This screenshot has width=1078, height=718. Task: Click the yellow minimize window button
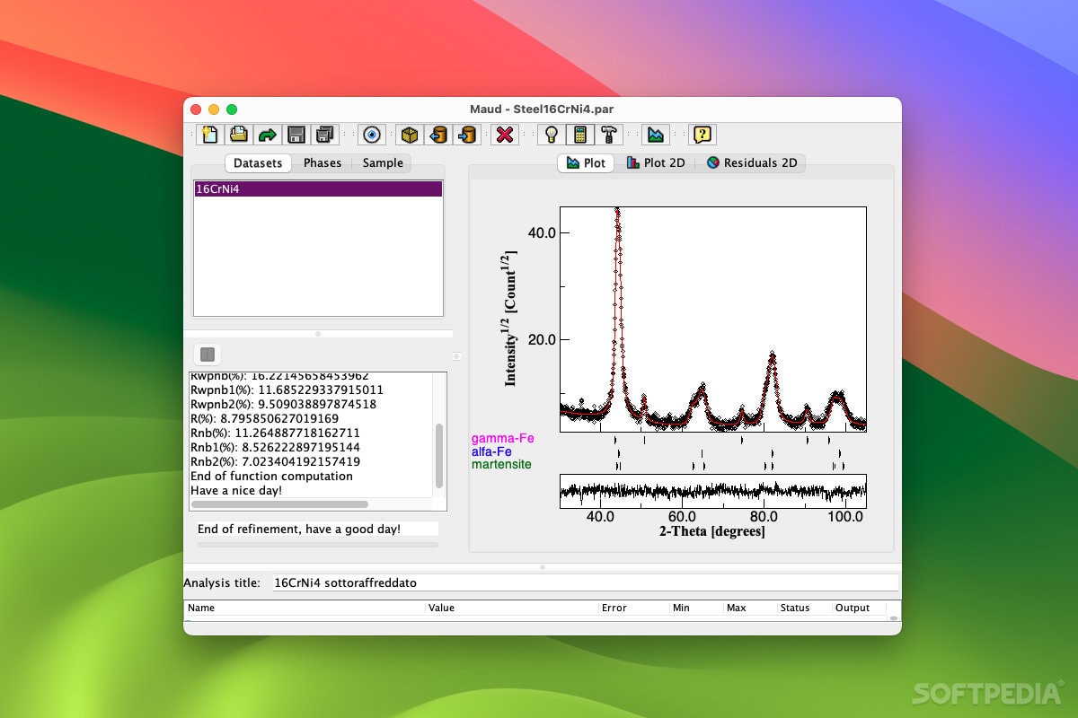click(214, 109)
